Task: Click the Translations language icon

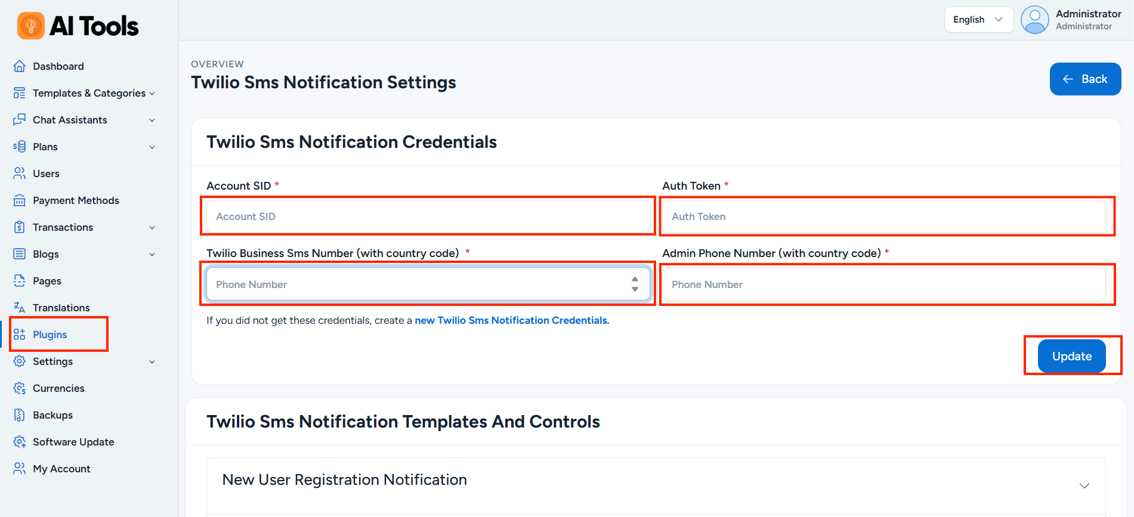Action: (20, 308)
